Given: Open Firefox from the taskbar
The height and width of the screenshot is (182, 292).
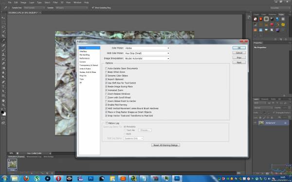Looking at the screenshot, I should tap(26, 179).
